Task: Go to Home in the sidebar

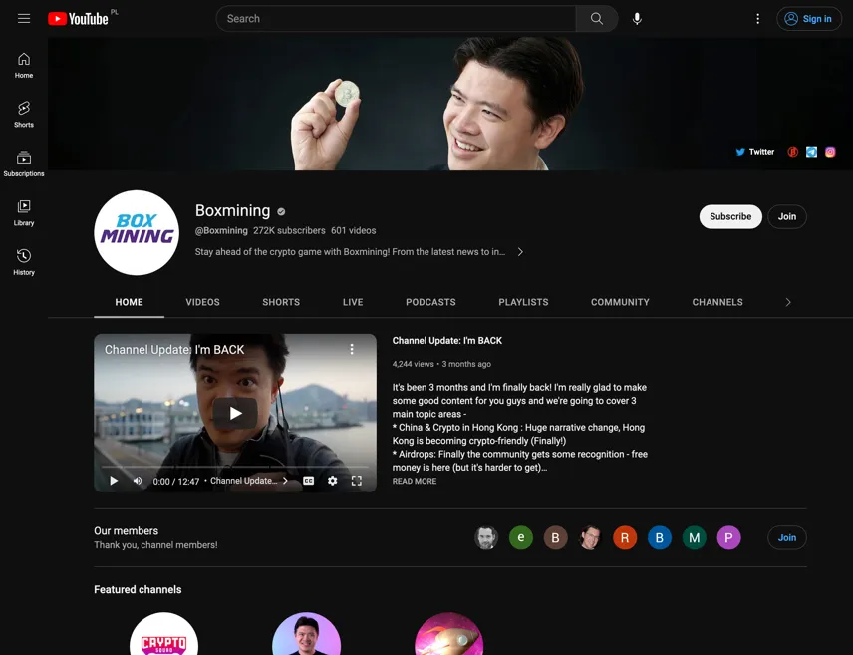Action: (x=24, y=66)
